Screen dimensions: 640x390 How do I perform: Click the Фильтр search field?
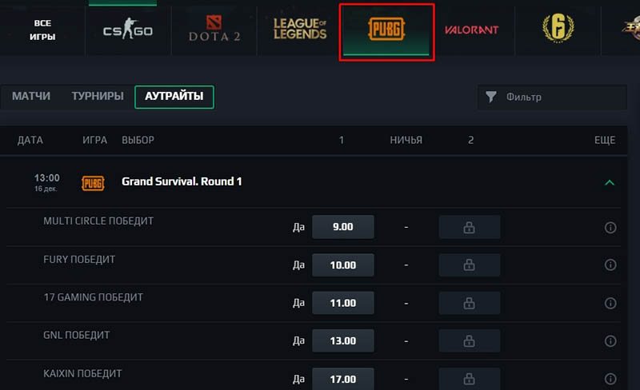[552, 97]
